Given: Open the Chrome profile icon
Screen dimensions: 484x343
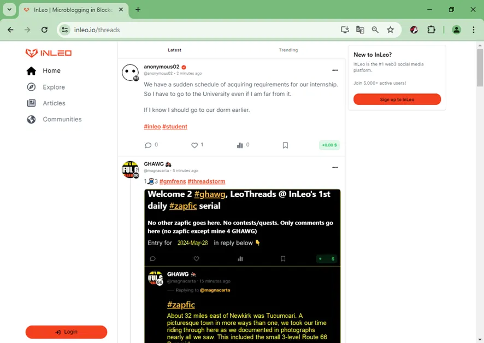Looking at the screenshot, I should [x=456, y=29].
